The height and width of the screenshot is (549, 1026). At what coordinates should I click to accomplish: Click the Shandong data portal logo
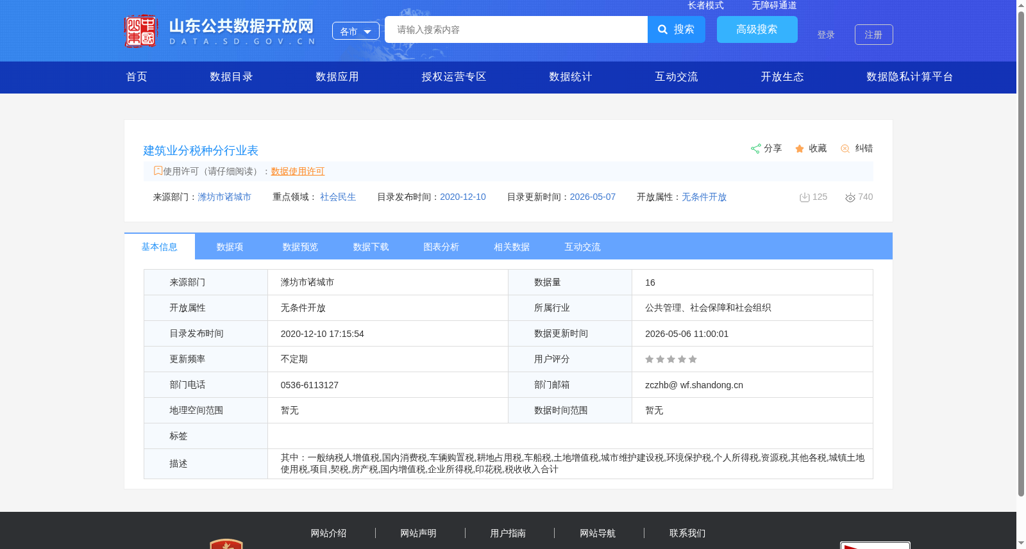[x=220, y=31]
